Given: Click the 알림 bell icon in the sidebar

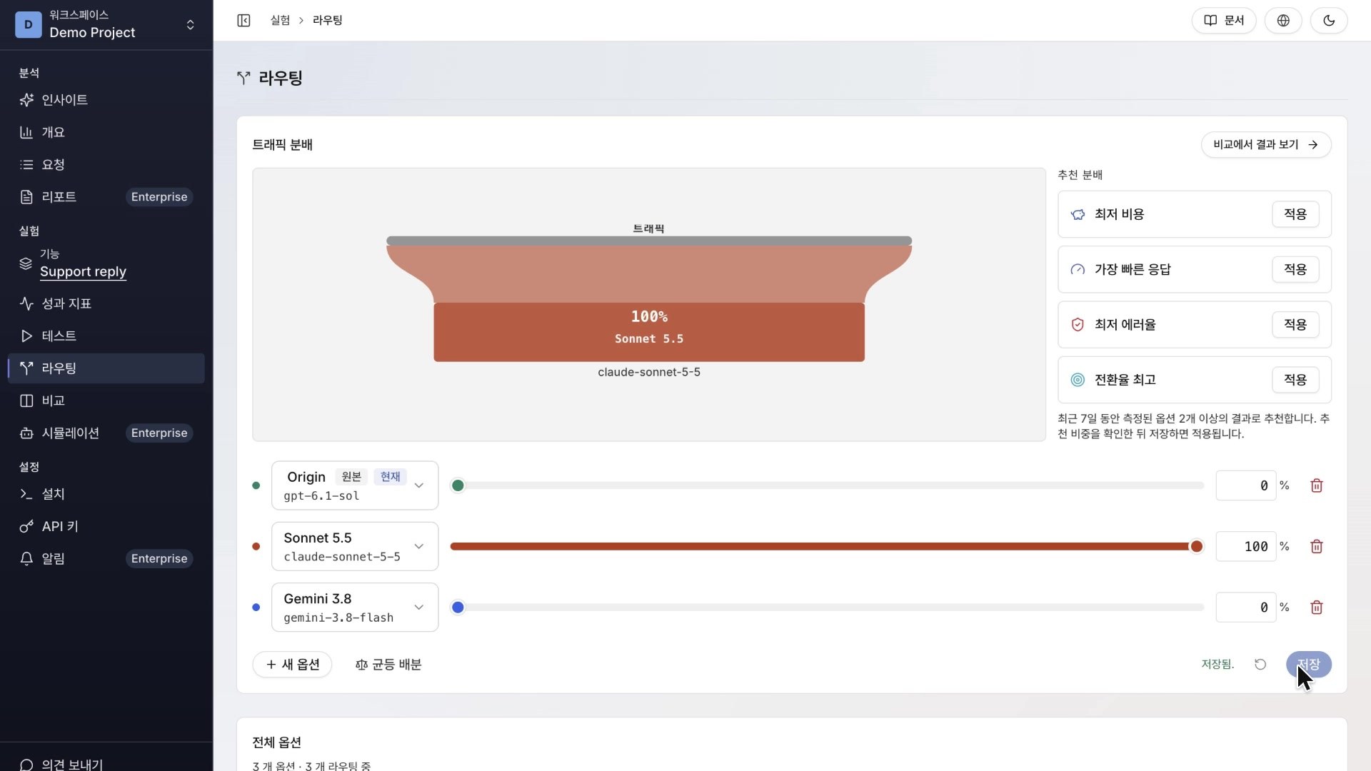Looking at the screenshot, I should 26,558.
